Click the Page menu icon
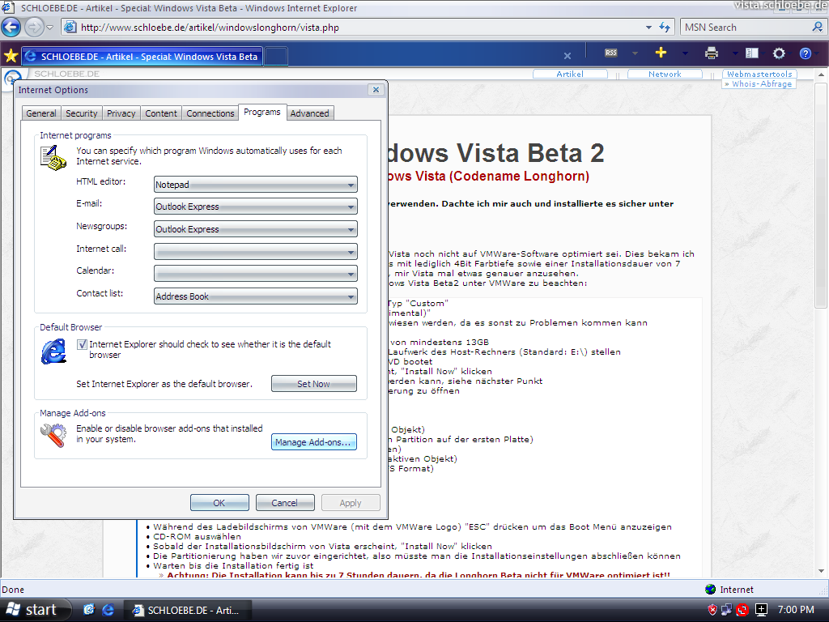Viewport: 829px width, 622px height. click(752, 53)
